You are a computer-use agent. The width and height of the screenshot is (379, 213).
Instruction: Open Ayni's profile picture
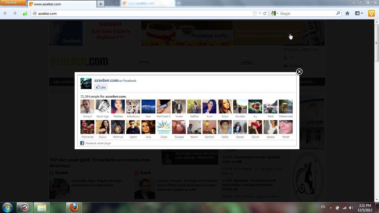click(x=209, y=106)
